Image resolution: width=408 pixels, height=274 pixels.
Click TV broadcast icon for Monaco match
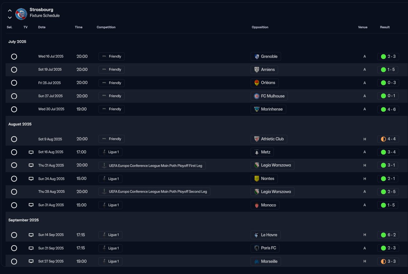[31, 205]
